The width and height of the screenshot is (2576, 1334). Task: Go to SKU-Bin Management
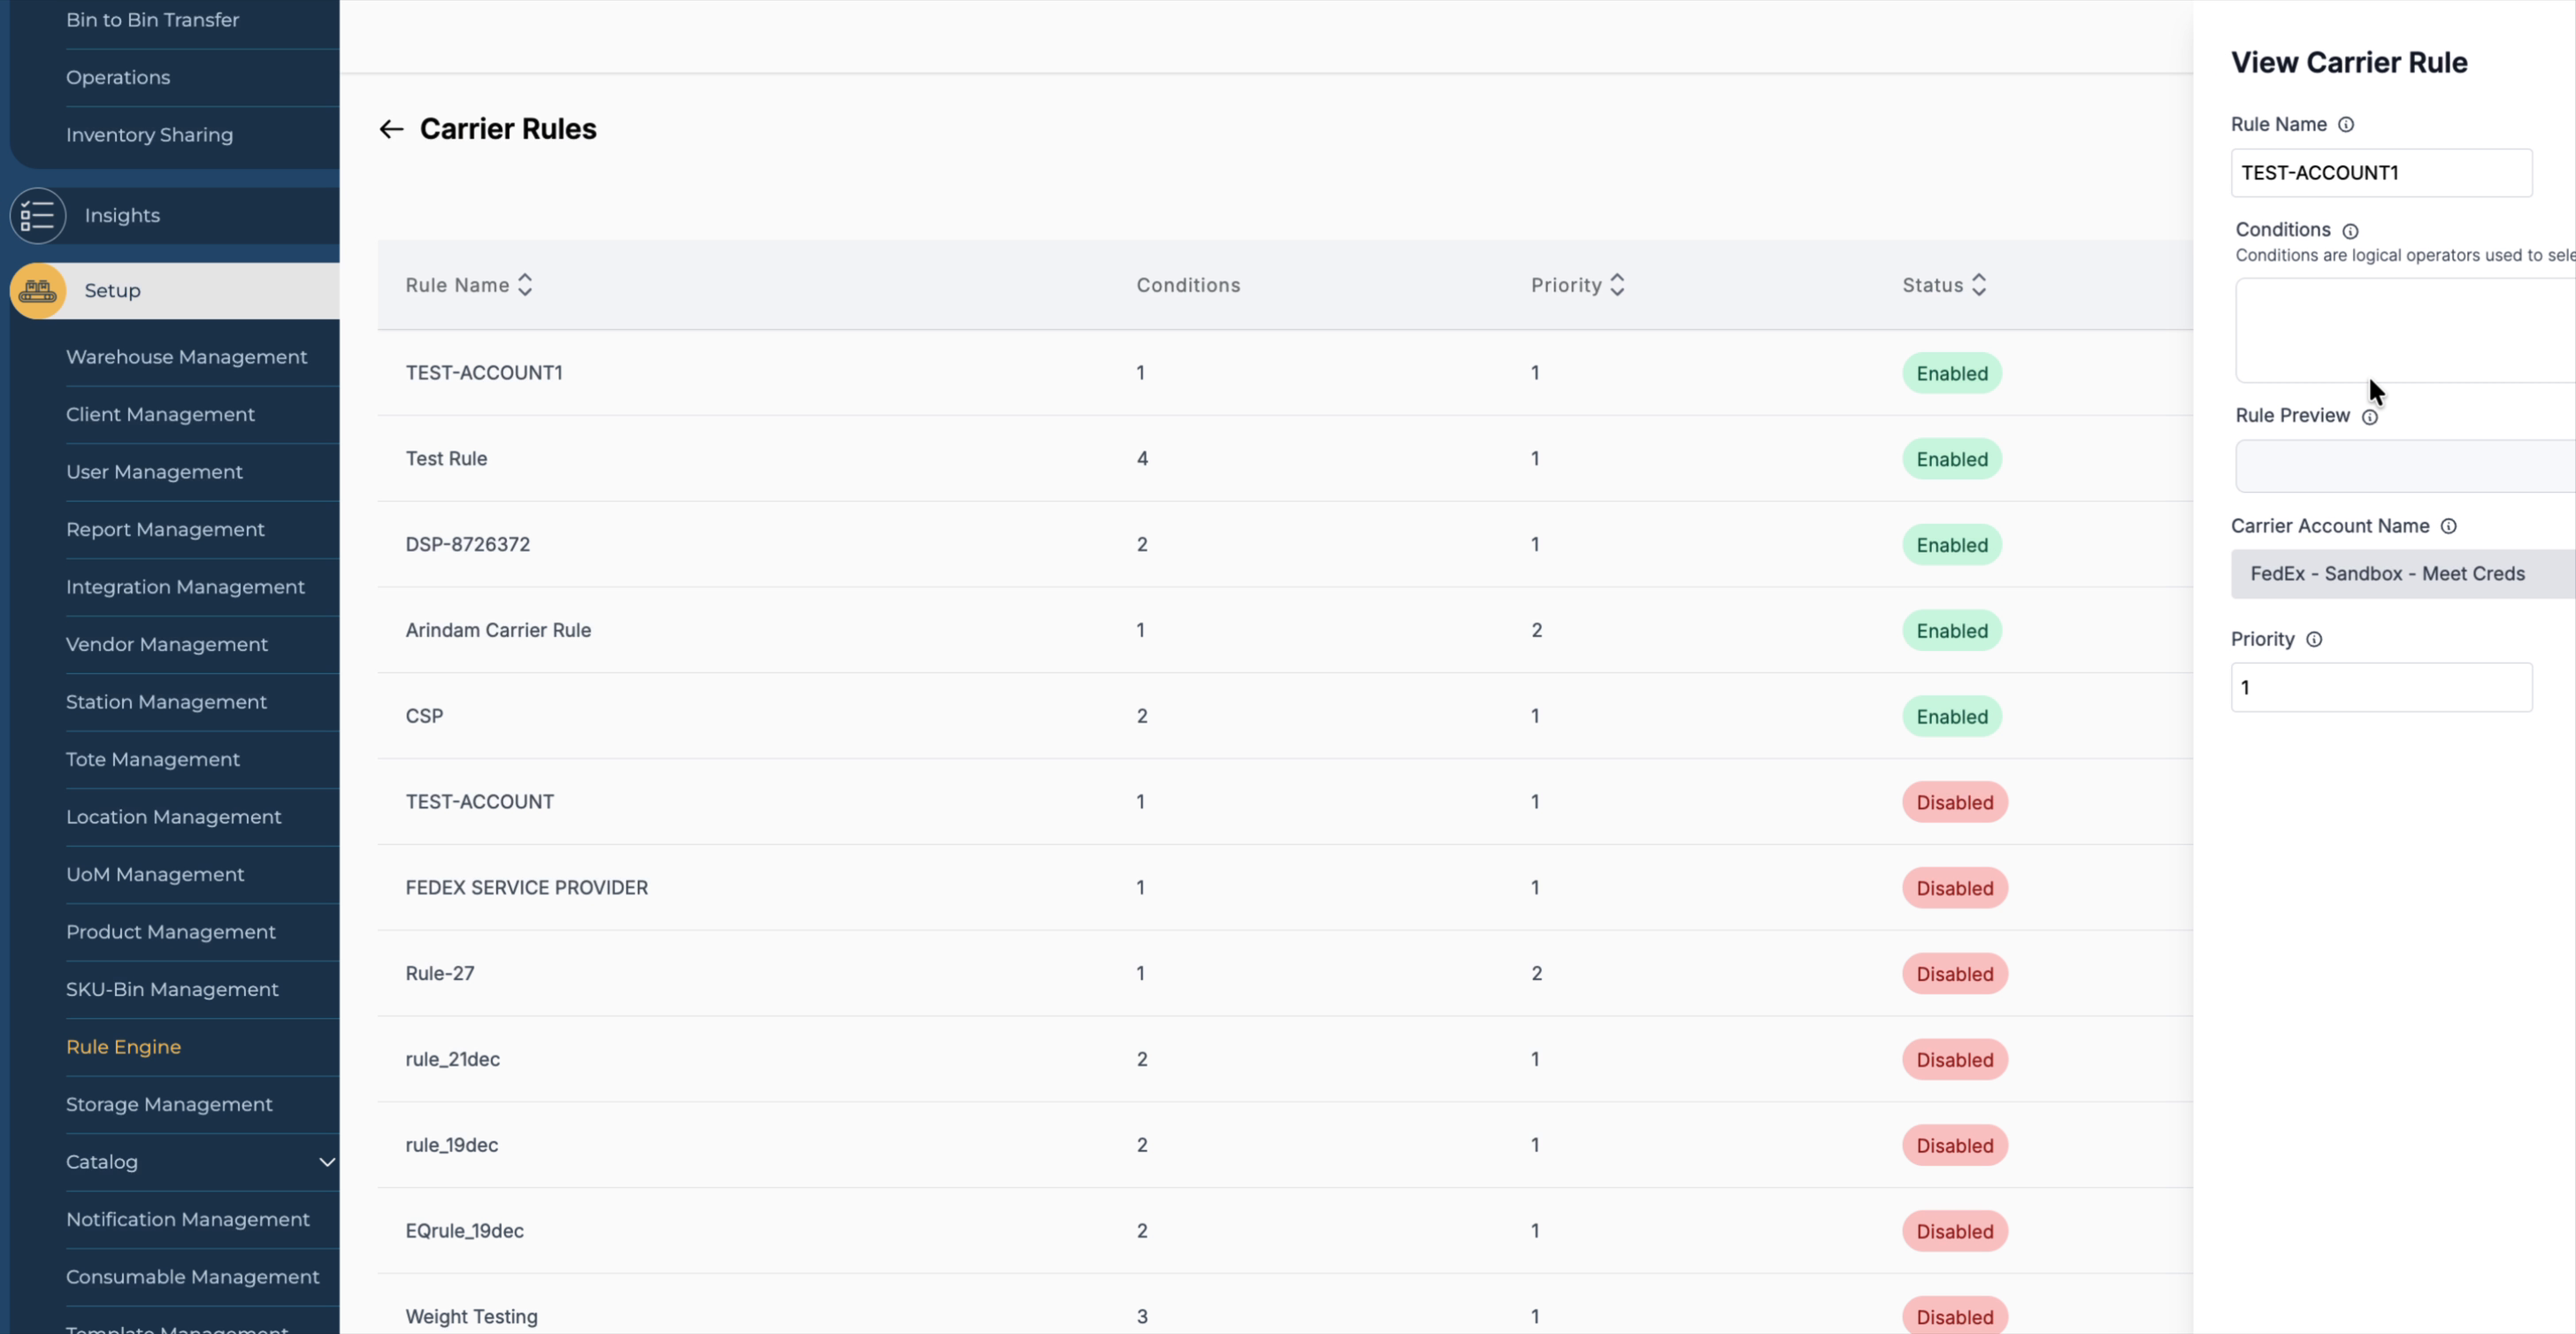[172, 989]
